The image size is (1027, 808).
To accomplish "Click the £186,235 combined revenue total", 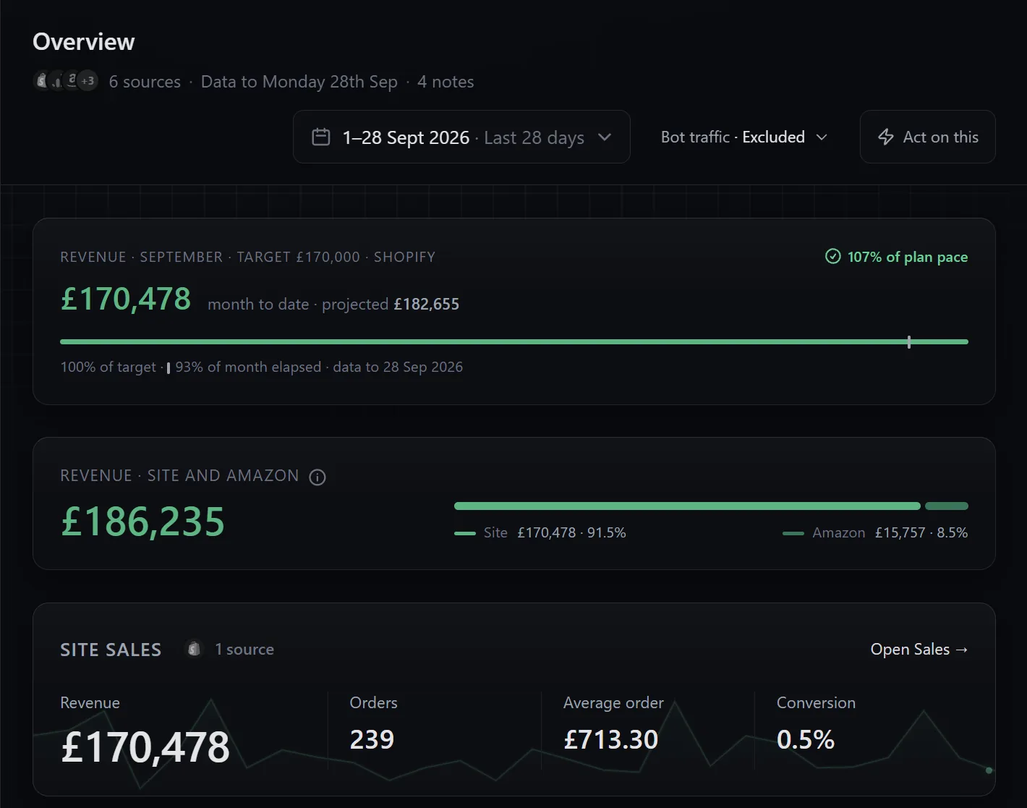I will (x=143, y=521).
